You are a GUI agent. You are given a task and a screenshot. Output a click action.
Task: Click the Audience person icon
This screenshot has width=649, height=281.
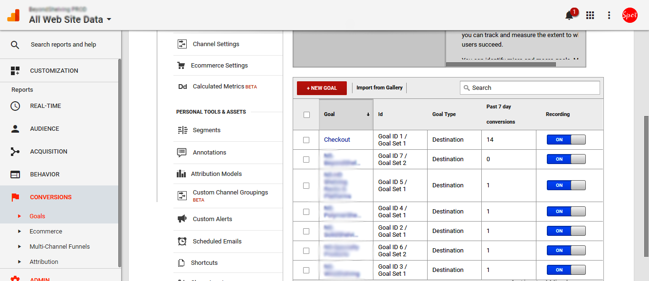coord(15,129)
